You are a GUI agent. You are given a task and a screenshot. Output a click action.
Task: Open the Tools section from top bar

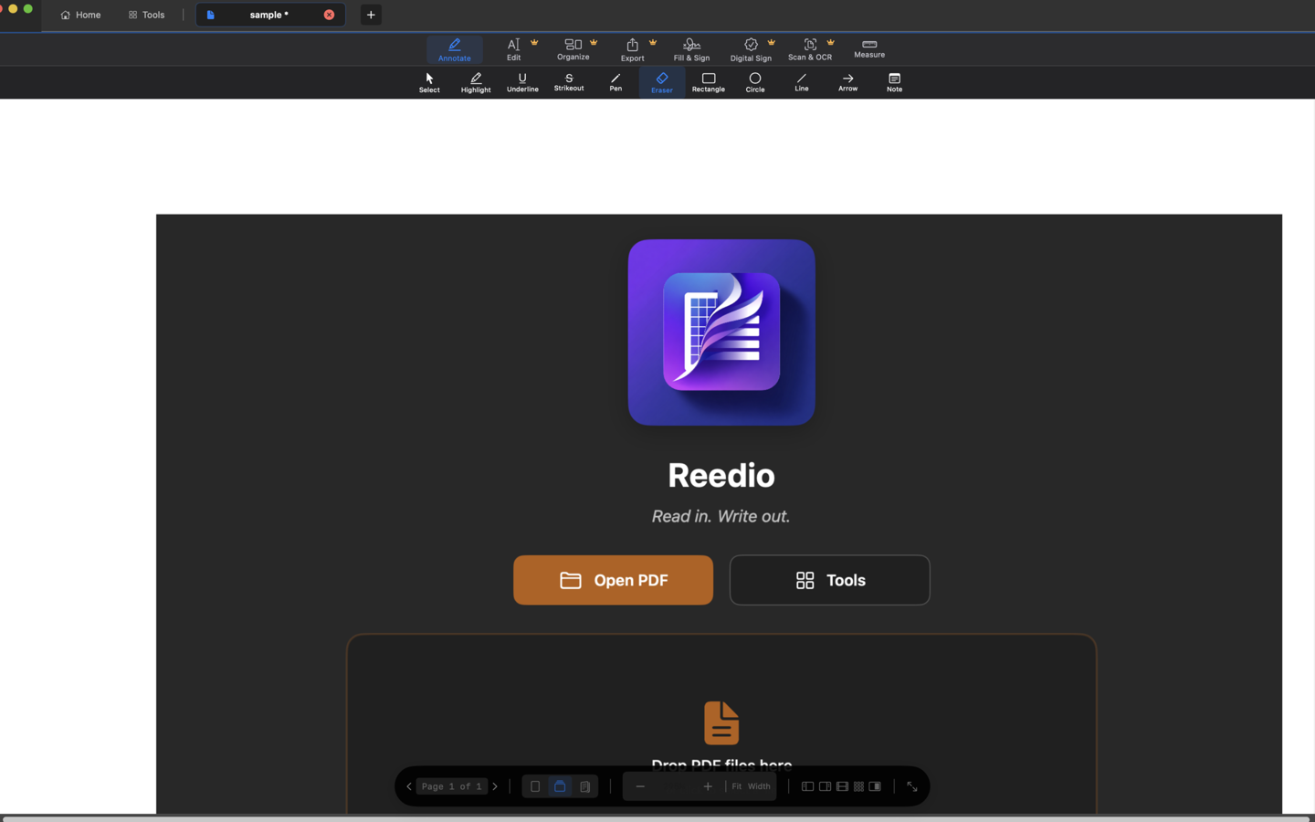[x=146, y=15]
